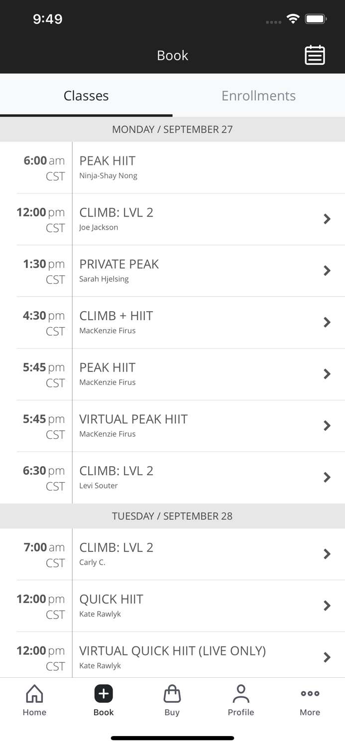Tap the MONDAY / SEPTEMBER 27 header
The image size is (345, 747).
[172, 129]
